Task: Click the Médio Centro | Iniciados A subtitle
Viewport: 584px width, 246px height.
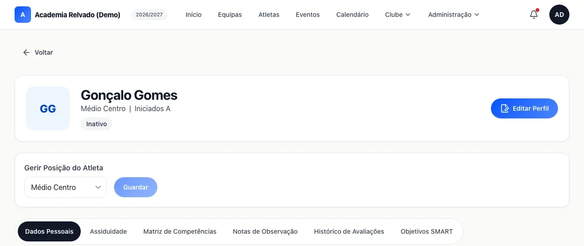Action: 125,108
